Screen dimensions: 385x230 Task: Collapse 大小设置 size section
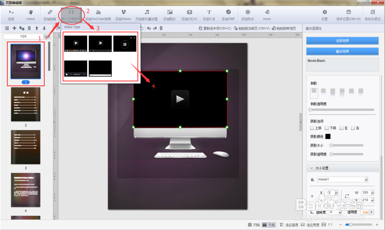click(x=311, y=168)
